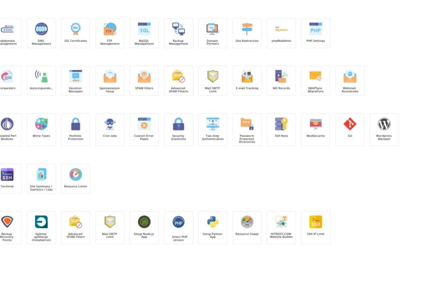
Task: Open Webmail: Roundcube
Action: pos(350,80)
